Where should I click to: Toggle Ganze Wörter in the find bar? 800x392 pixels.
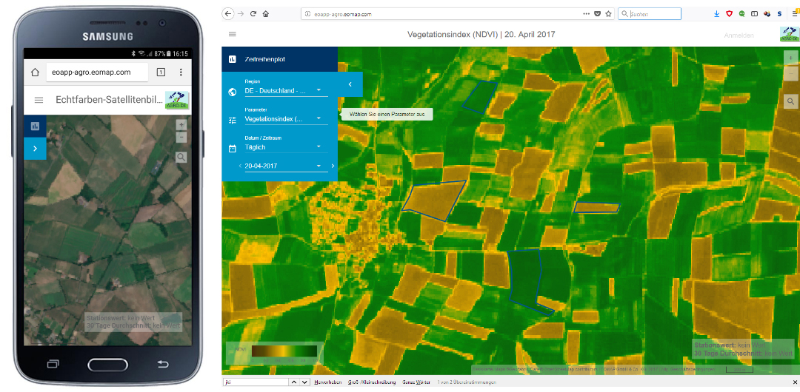pos(416,382)
